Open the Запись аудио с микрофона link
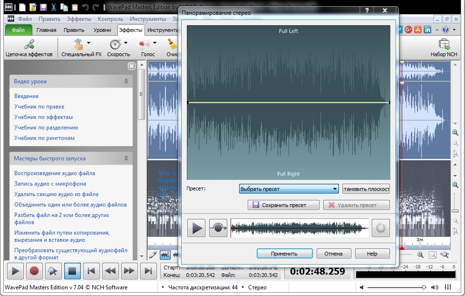465x296 pixels. [x=50, y=184]
